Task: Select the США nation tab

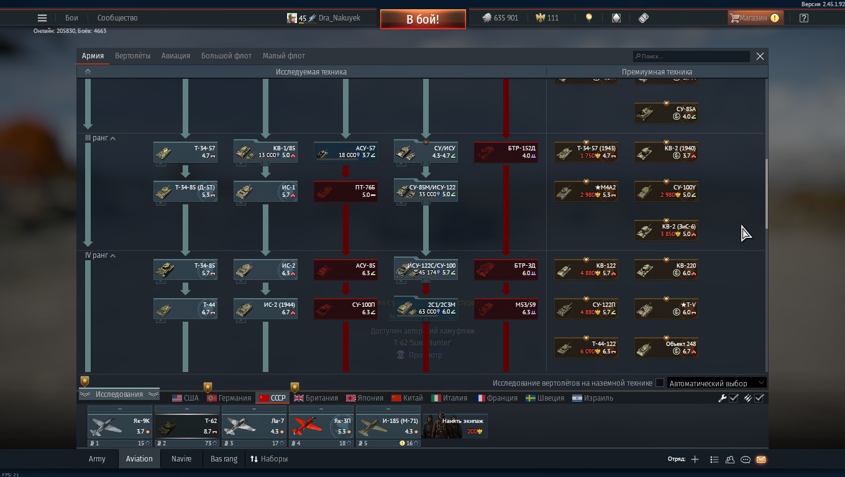Action: point(185,398)
